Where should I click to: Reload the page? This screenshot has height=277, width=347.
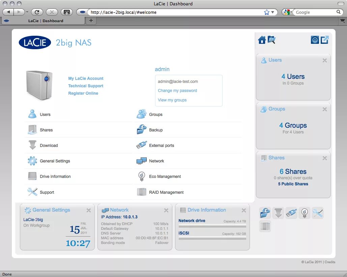click(37, 12)
